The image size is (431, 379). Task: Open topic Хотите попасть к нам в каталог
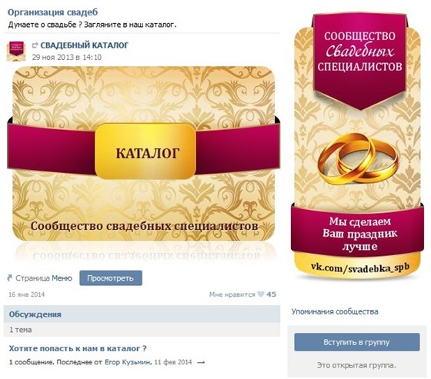(x=78, y=348)
